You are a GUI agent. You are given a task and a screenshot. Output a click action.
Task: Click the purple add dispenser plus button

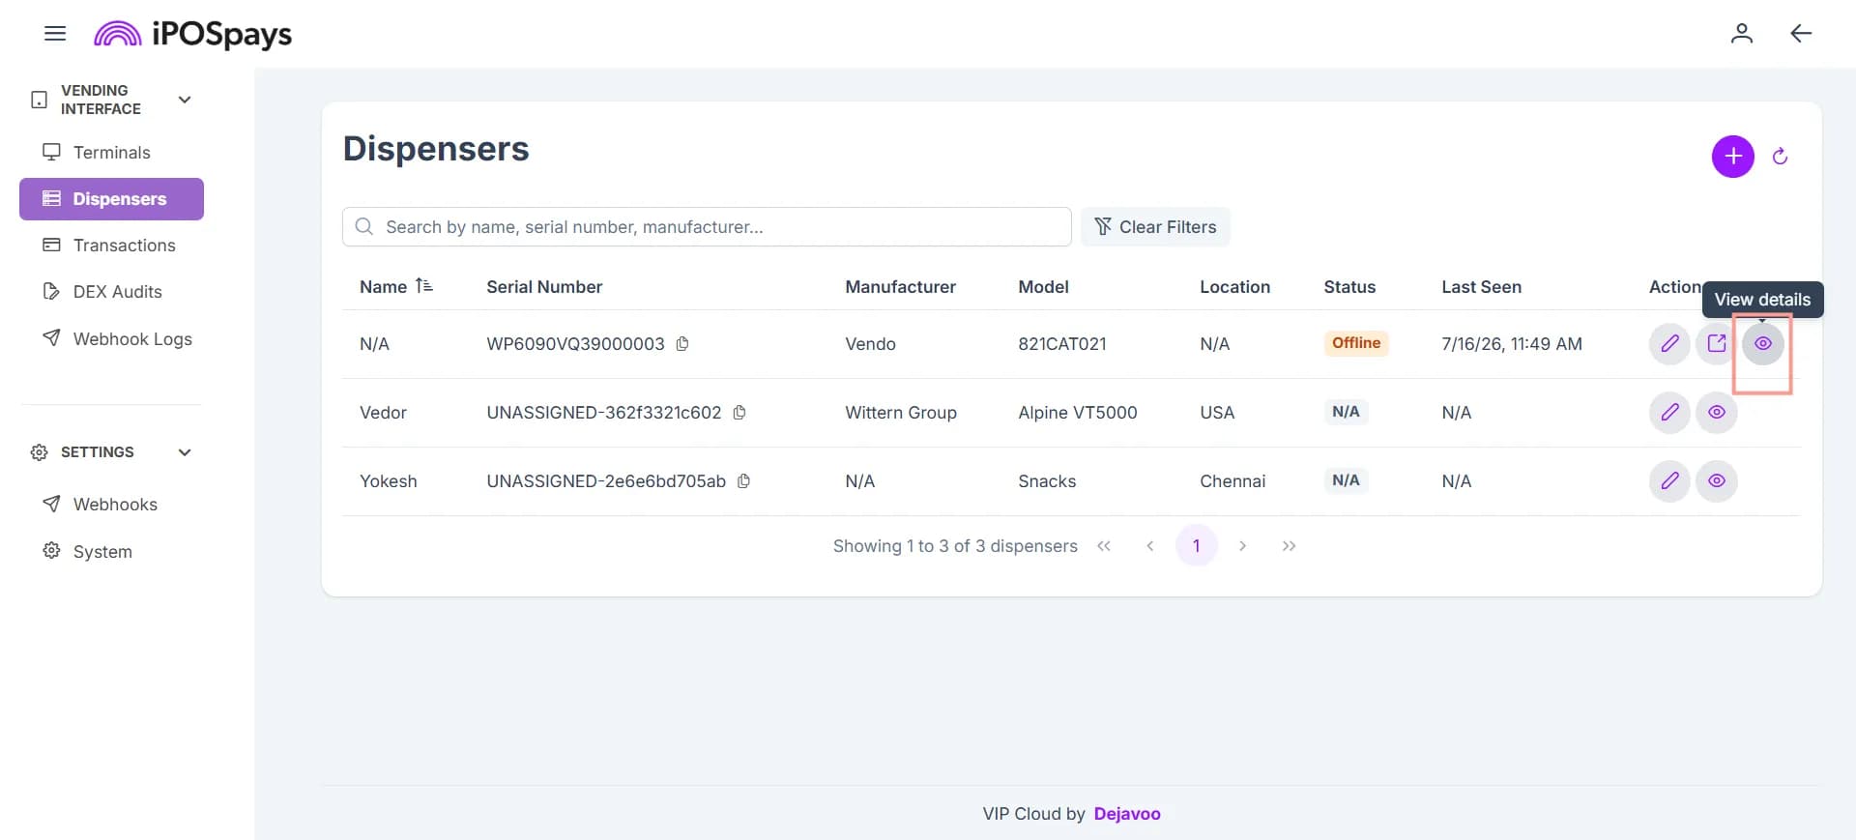(1732, 157)
